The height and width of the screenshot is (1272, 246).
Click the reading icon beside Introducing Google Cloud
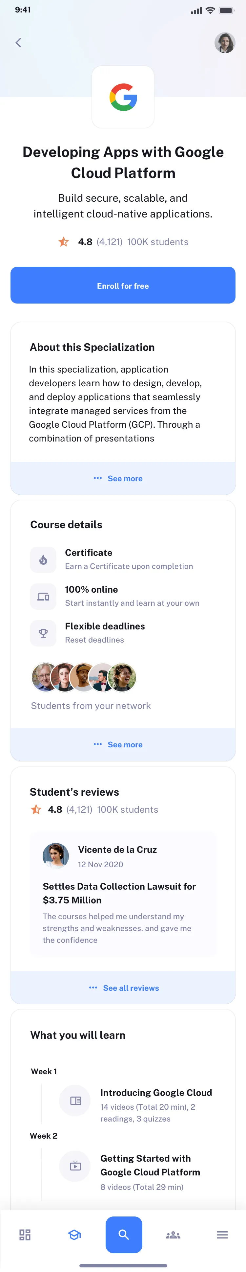74,1101
